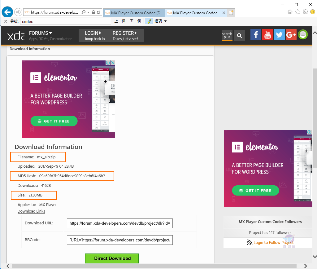The image size is (317, 269).
Task: Switch to first MX Player Custom Codec tab
Action: 134,13
